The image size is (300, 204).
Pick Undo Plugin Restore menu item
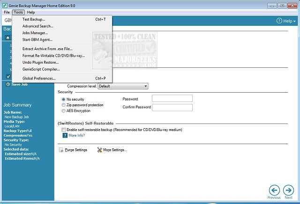[62, 62]
